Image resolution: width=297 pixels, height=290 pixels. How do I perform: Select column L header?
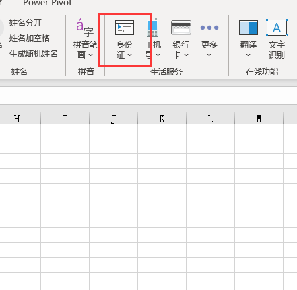click(x=211, y=118)
